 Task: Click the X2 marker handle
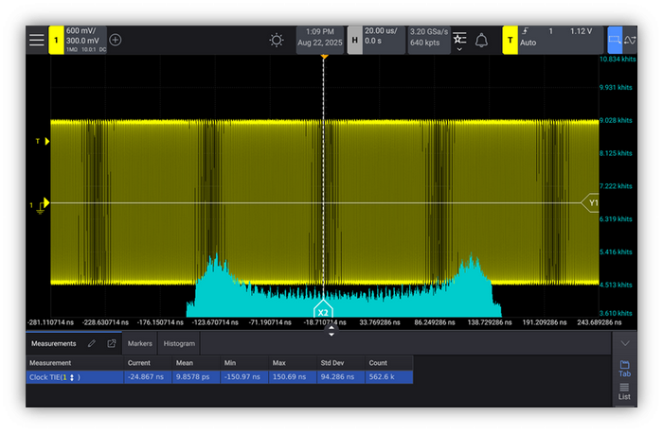[323, 310]
